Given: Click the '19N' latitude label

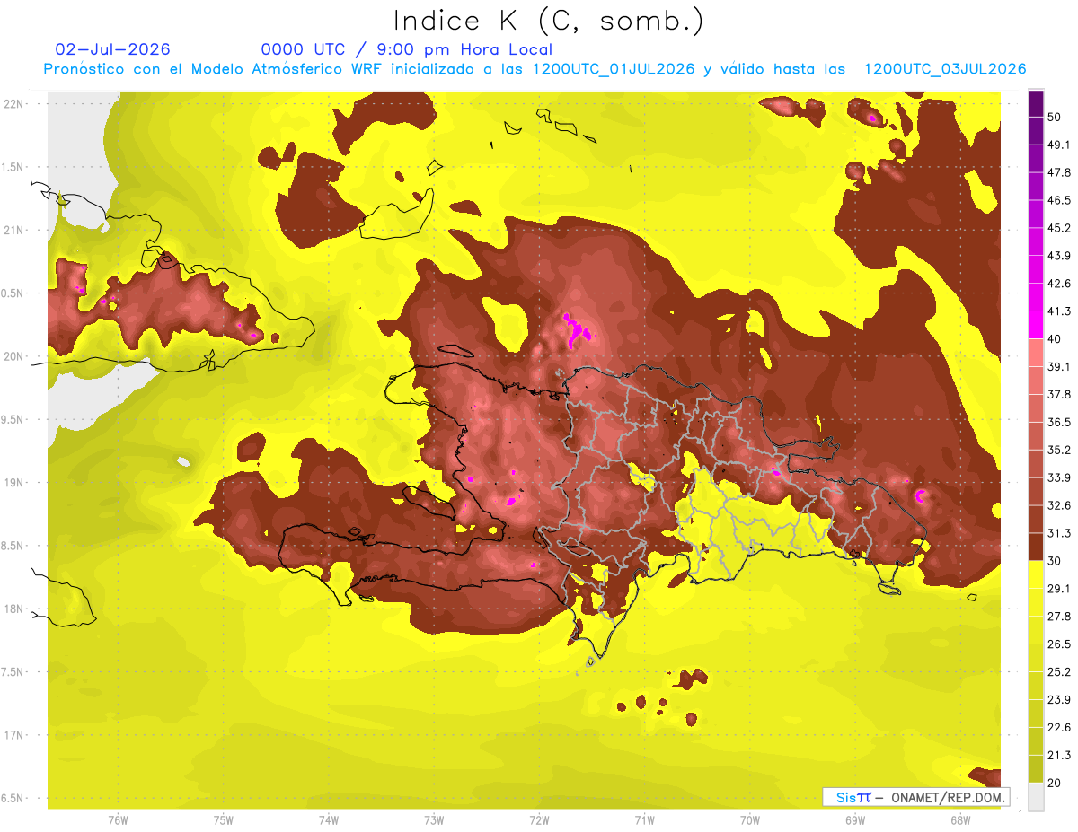Looking at the screenshot, I should [15, 482].
